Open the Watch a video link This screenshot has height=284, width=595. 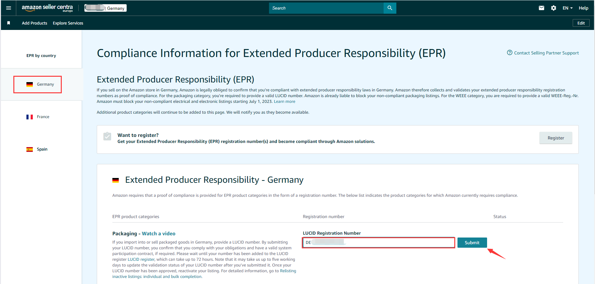pos(159,233)
